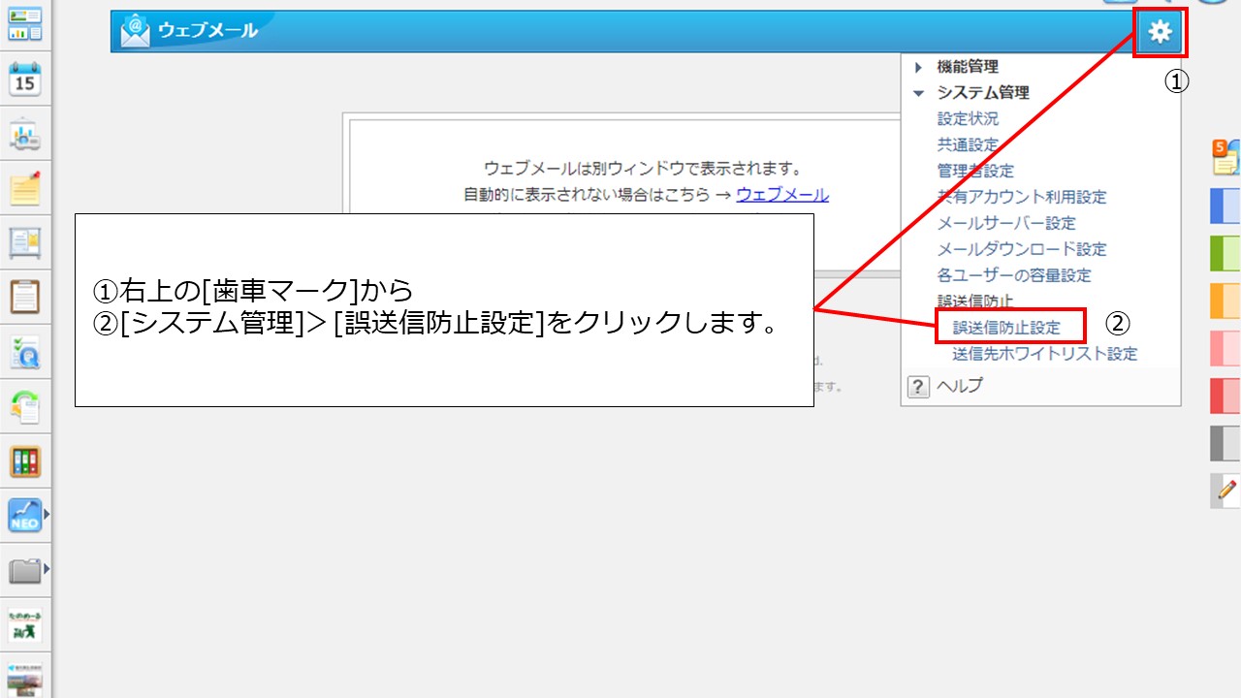
Task: Open the gear settings menu
Action: click(x=1160, y=32)
